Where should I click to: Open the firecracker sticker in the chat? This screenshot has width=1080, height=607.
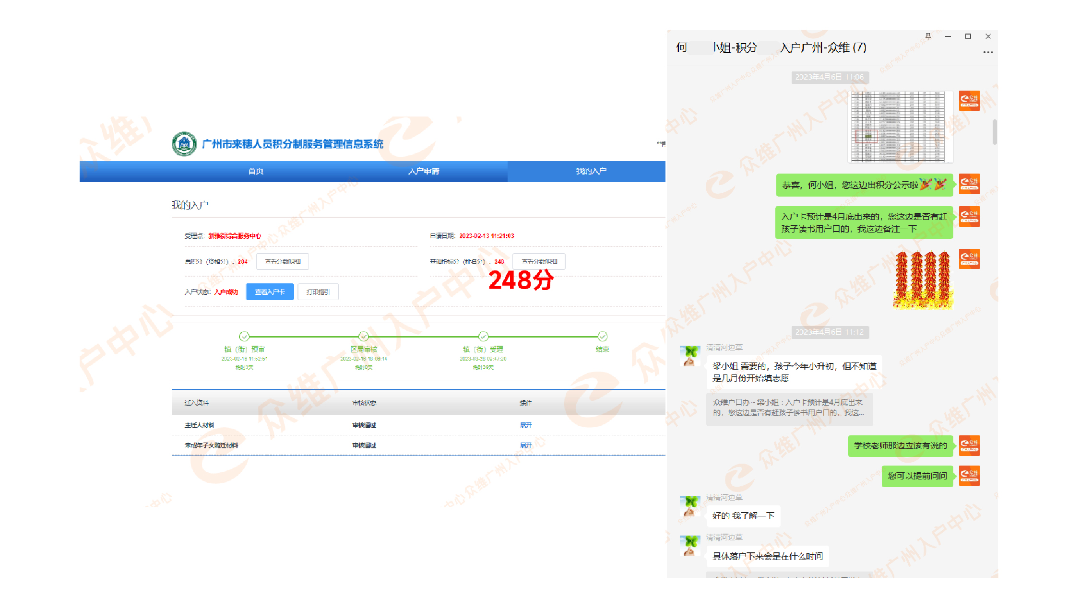click(923, 280)
